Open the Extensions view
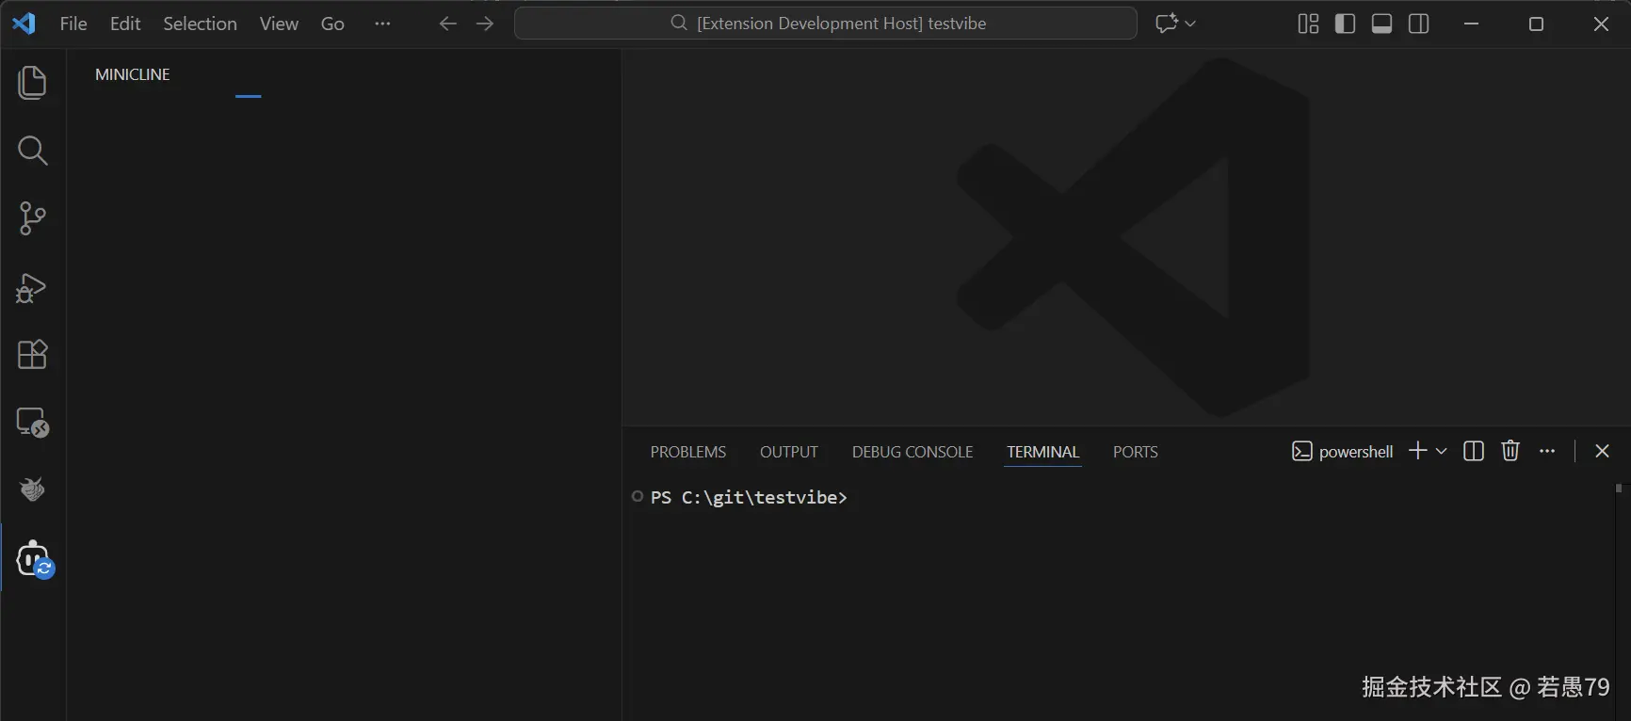 33,355
